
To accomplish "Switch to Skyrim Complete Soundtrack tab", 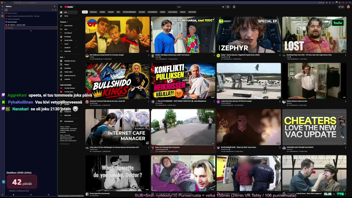I will [31, 16].
